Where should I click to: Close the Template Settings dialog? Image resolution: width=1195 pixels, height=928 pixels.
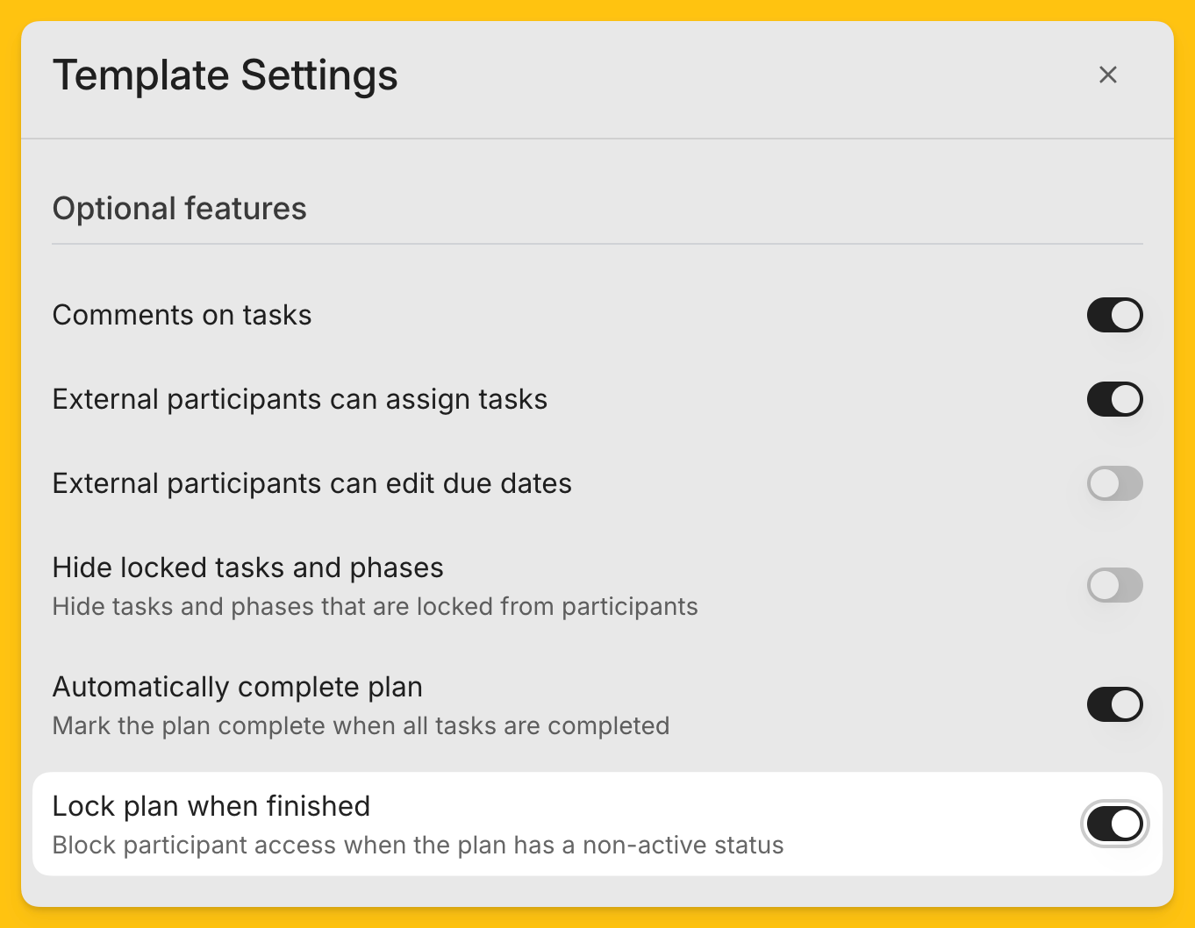coord(1108,75)
